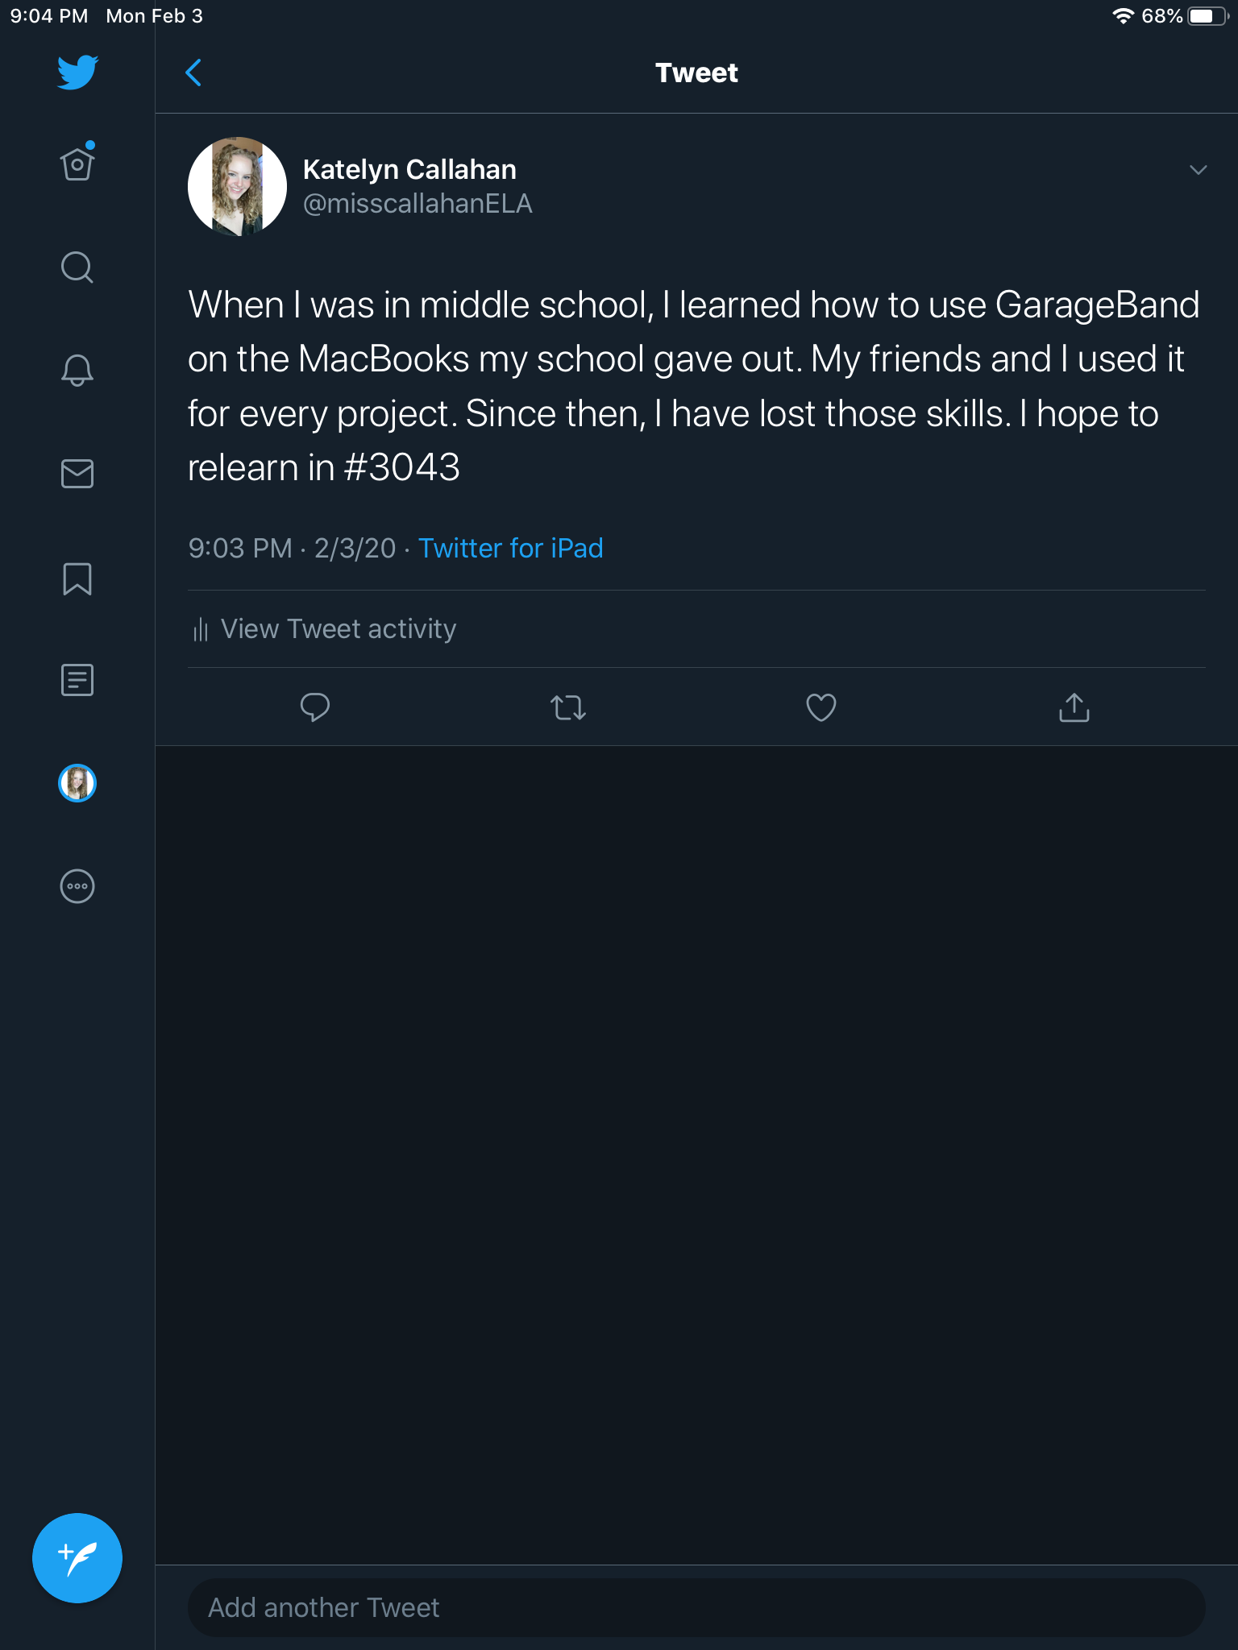
Task: Expand tweet options chevron
Action: tap(1198, 170)
